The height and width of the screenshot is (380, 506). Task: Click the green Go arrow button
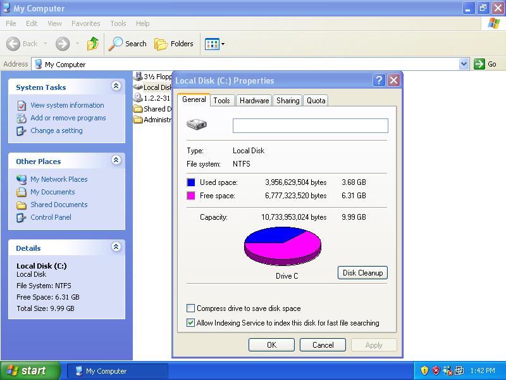[x=479, y=64]
